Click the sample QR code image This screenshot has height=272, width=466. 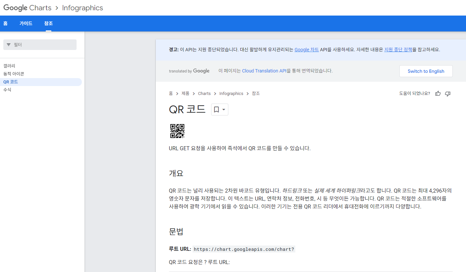point(177,131)
